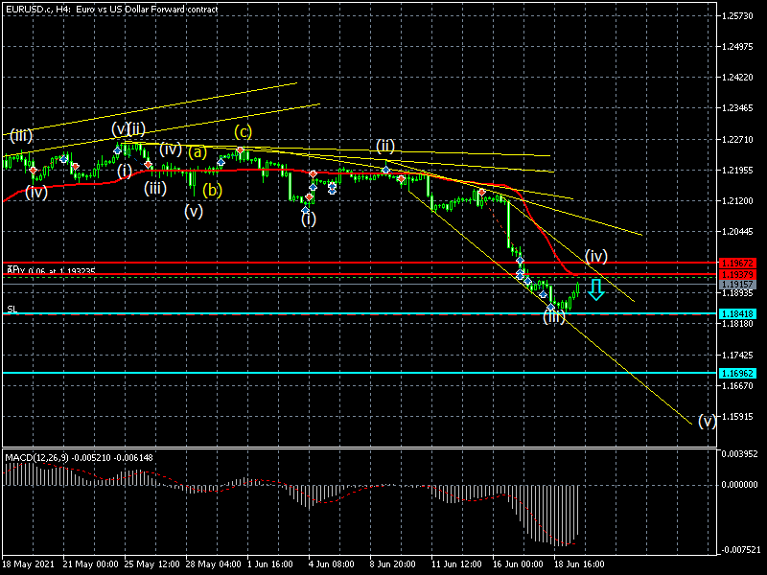Click the red 1.19672 price tag
This screenshot has width=767, height=575.
point(739,263)
